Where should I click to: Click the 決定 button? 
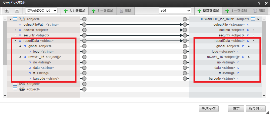[x=236, y=109]
